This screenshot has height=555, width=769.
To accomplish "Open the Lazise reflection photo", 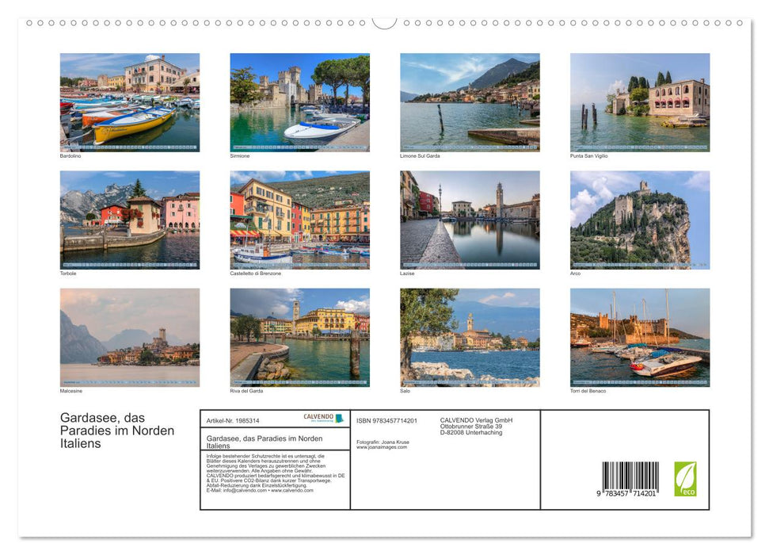I will point(469,220).
